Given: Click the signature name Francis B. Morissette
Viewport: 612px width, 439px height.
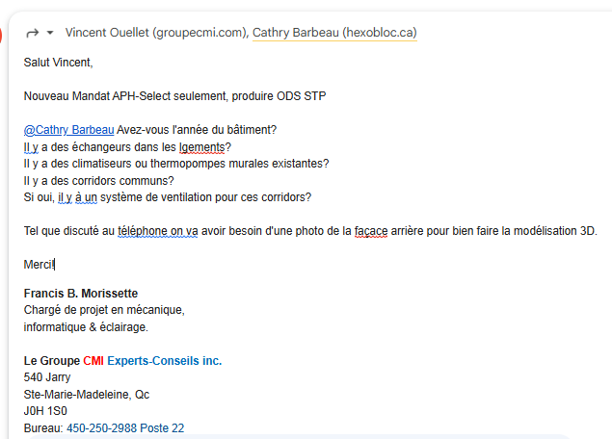Looking at the screenshot, I should pos(81,294).
